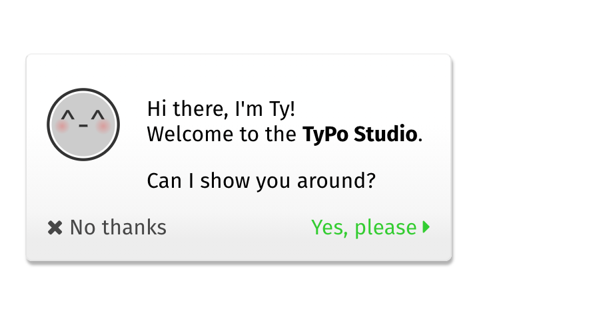
Task: Click the left caret eye on Ty's avatar
Action: point(68,115)
